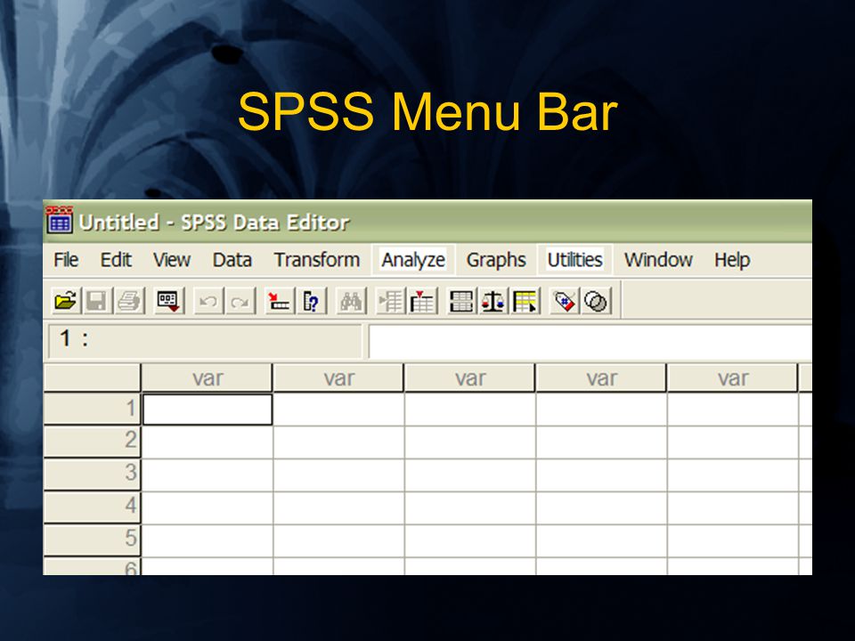Open the Transform menu

pyautogui.click(x=317, y=260)
